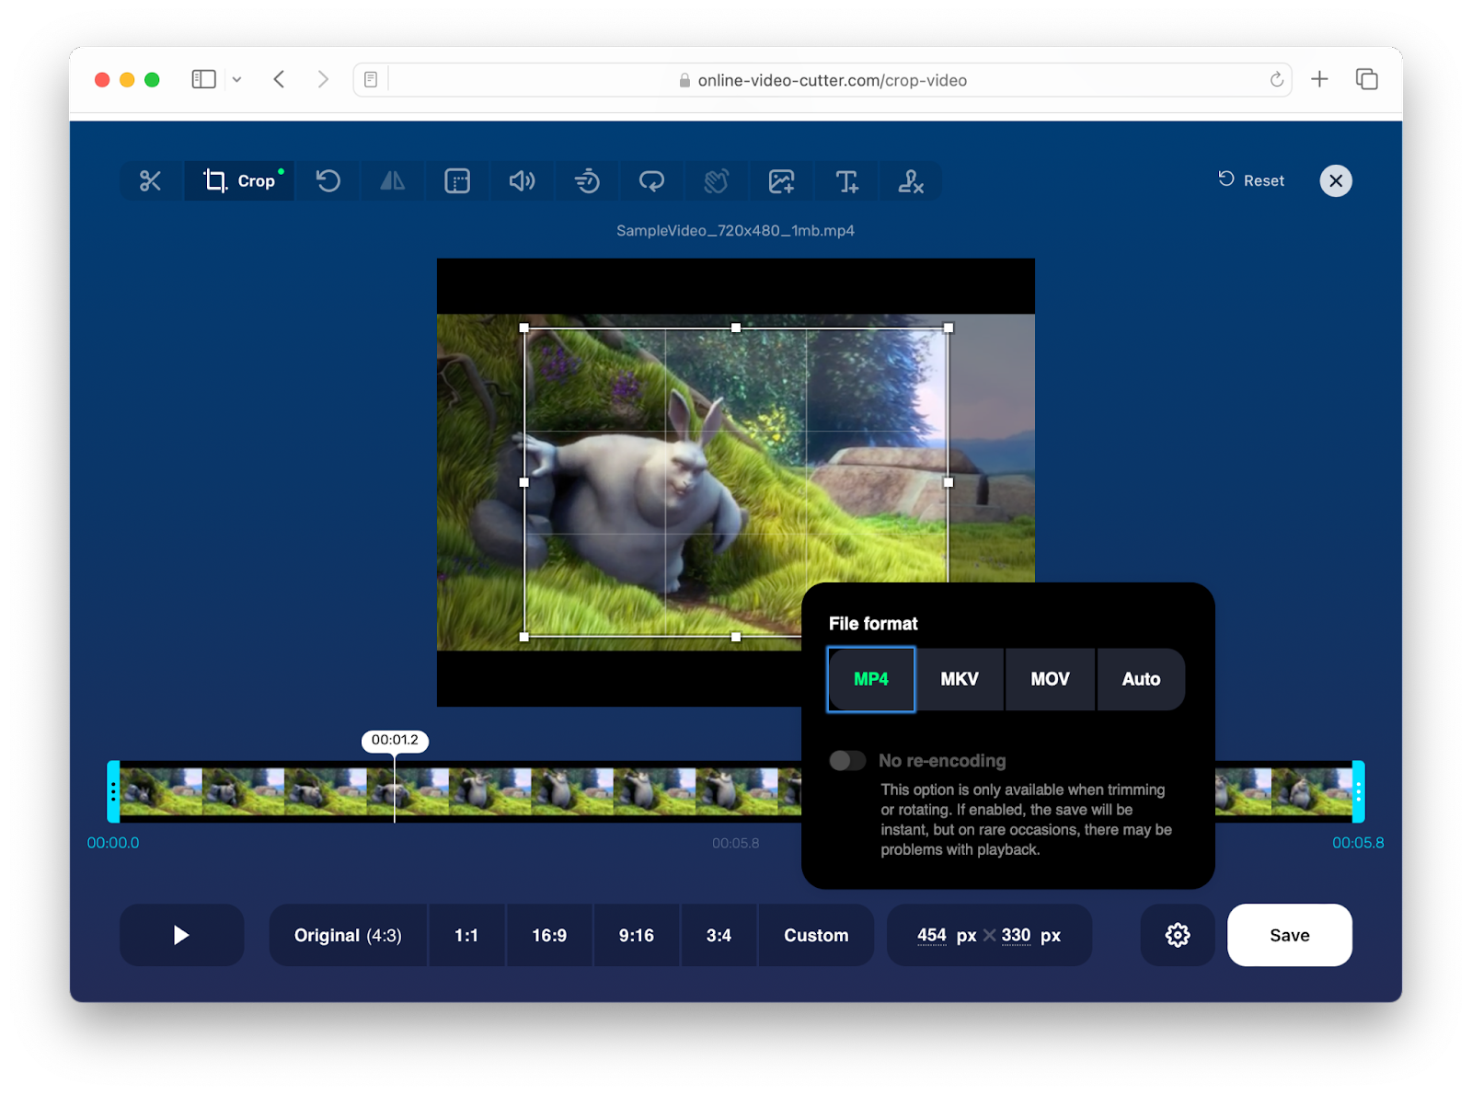This screenshot has width=1472, height=1095.
Task: Open the Stabilize tool icon
Action: click(x=717, y=181)
